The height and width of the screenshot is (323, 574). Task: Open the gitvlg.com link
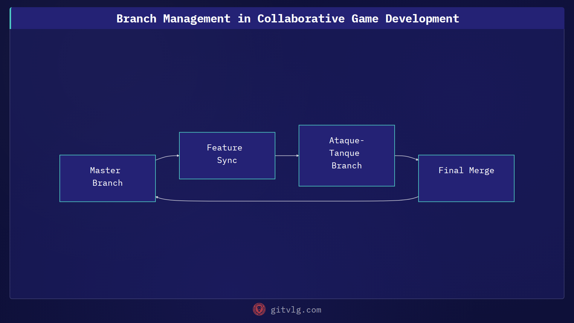(296, 310)
